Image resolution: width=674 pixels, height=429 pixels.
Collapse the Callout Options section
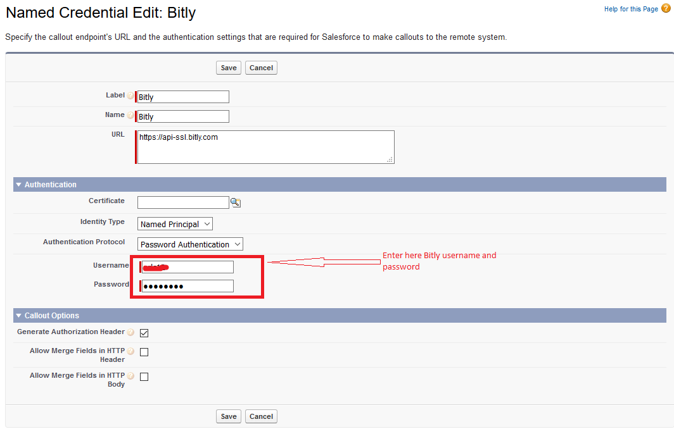tap(18, 316)
